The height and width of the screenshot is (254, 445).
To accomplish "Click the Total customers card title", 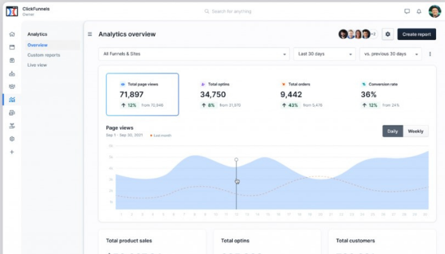I will tap(355, 241).
